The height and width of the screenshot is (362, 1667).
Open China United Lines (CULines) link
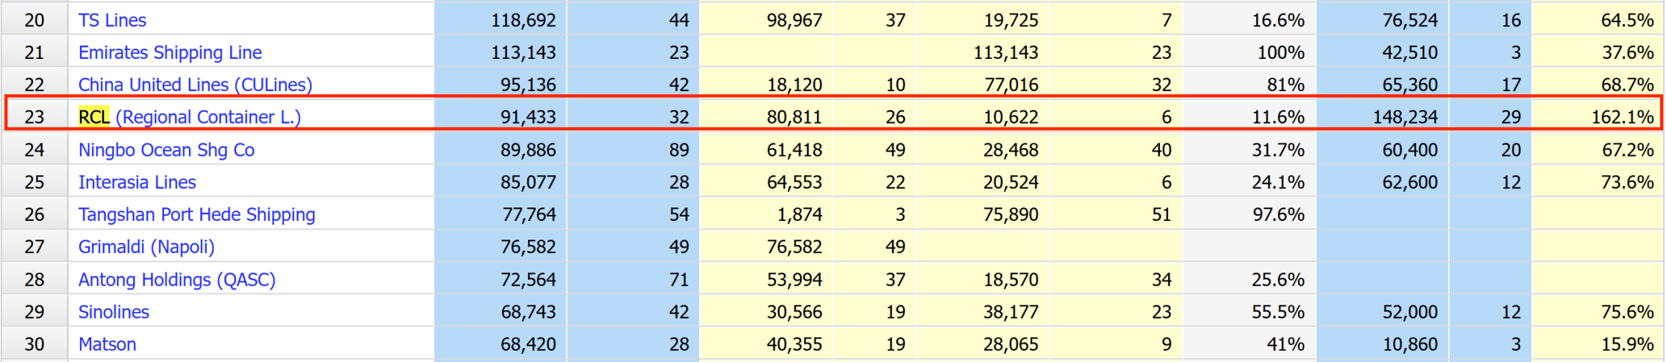pos(196,84)
